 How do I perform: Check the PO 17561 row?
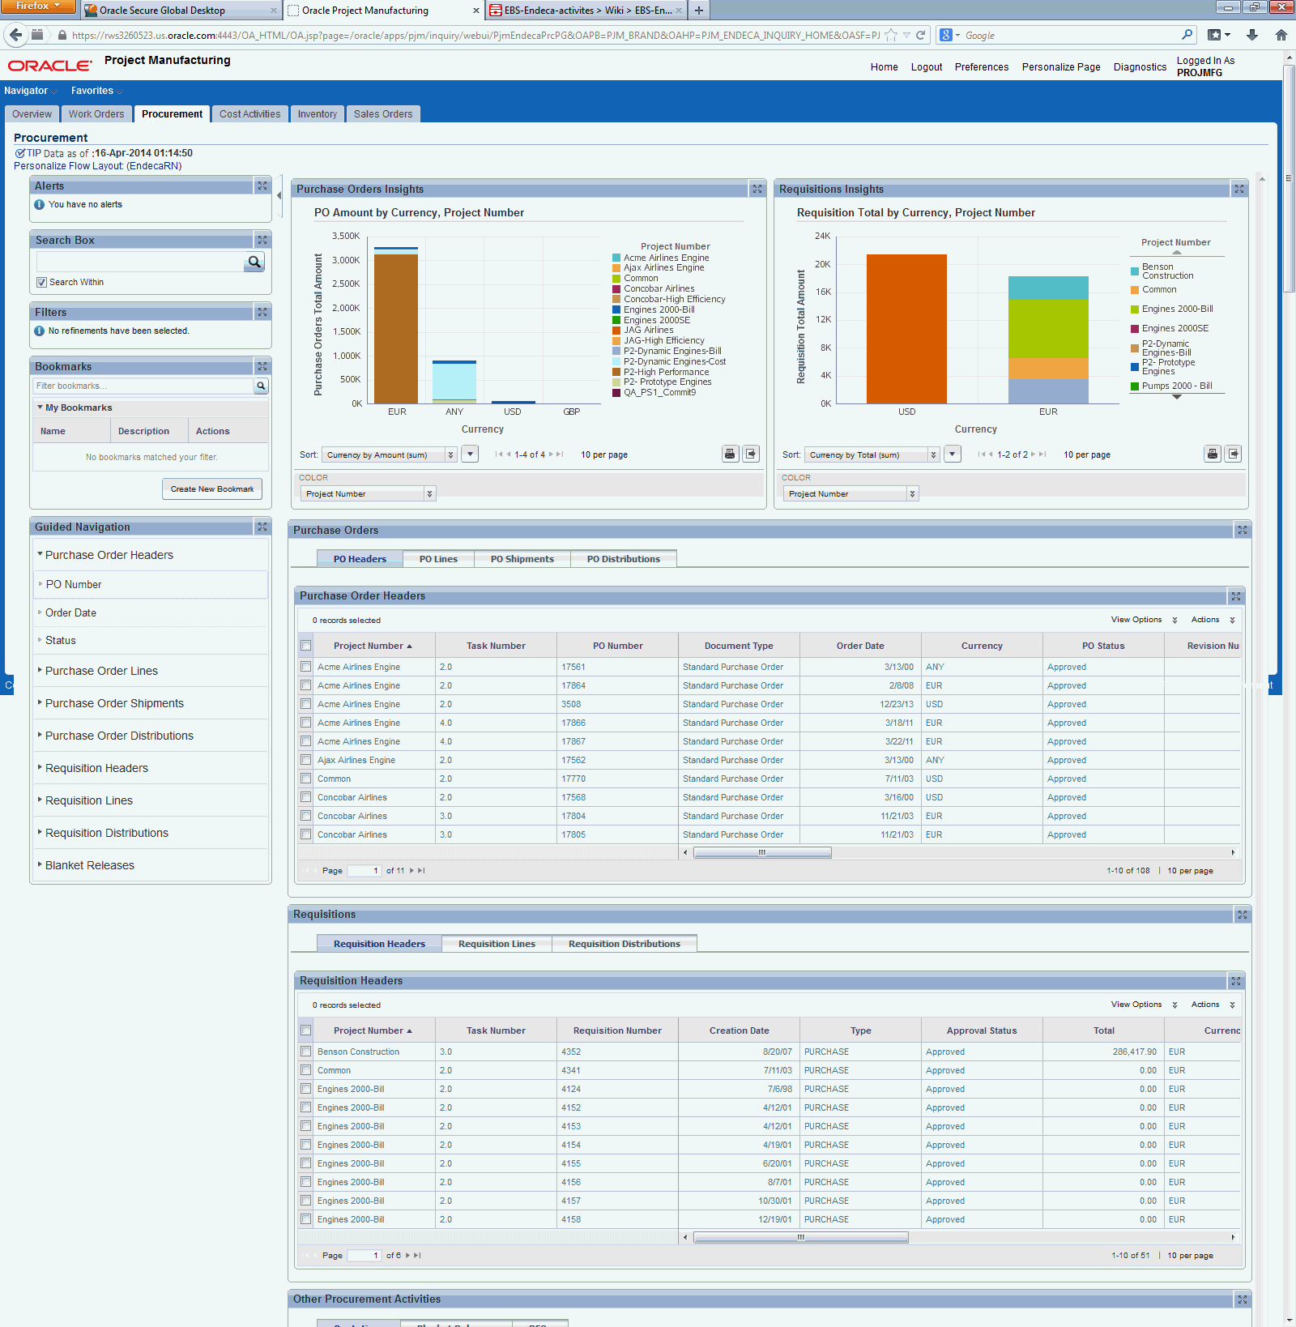(x=305, y=667)
